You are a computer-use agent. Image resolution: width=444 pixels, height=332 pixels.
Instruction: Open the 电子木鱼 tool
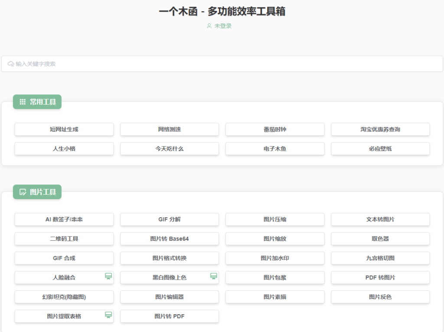click(274, 148)
